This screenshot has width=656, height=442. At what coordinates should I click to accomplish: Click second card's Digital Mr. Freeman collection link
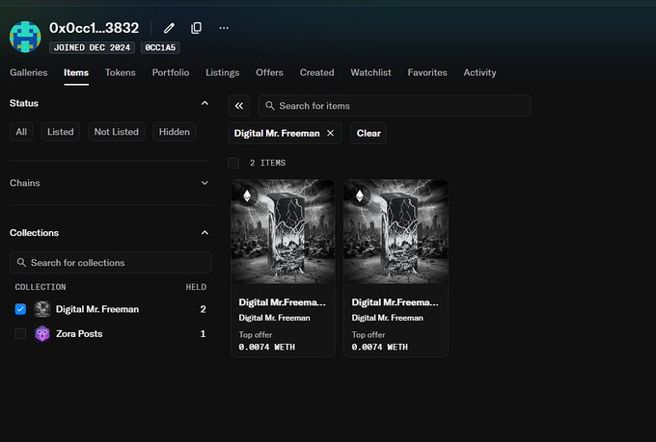(x=388, y=318)
